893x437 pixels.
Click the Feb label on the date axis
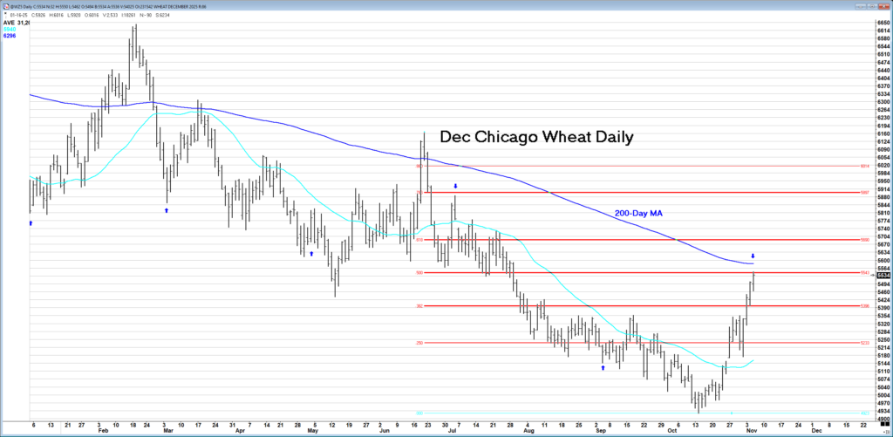(104, 430)
